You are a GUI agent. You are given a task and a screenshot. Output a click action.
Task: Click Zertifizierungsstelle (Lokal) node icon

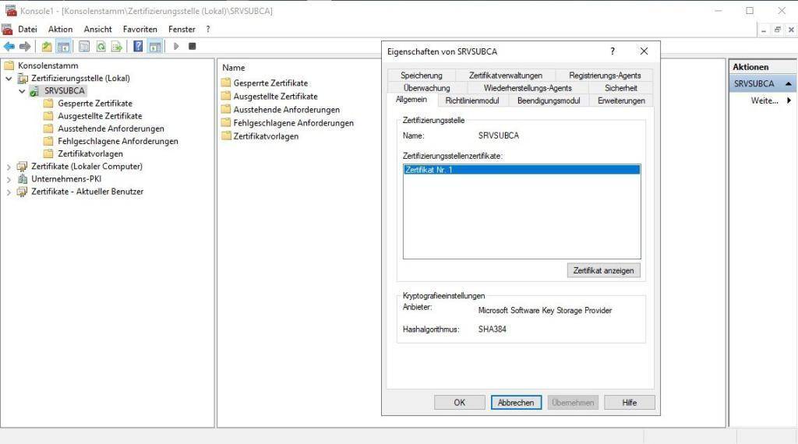pos(23,79)
